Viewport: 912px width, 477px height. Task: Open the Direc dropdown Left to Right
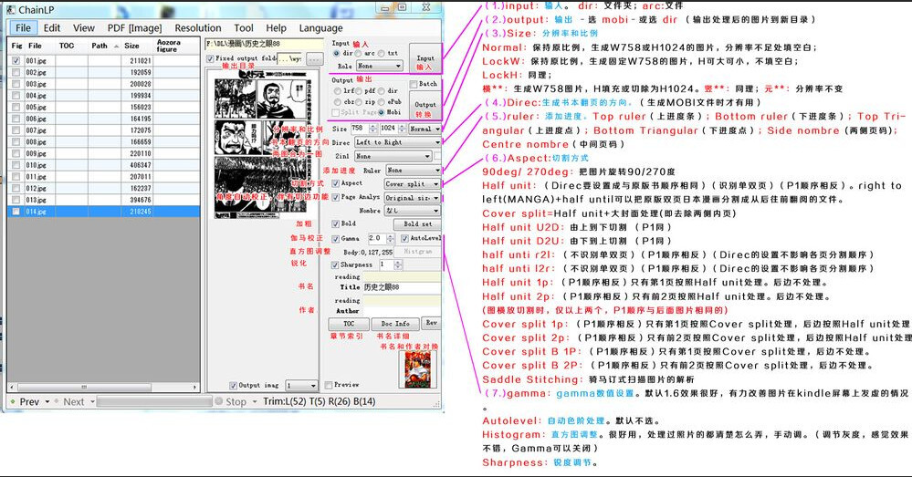(x=397, y=142)
